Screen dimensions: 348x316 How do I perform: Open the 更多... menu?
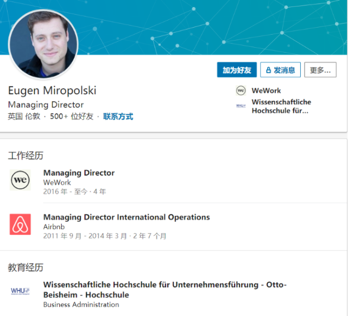320,70
